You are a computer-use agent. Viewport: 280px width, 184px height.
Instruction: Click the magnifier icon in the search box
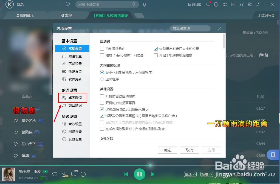click(134, 4)
